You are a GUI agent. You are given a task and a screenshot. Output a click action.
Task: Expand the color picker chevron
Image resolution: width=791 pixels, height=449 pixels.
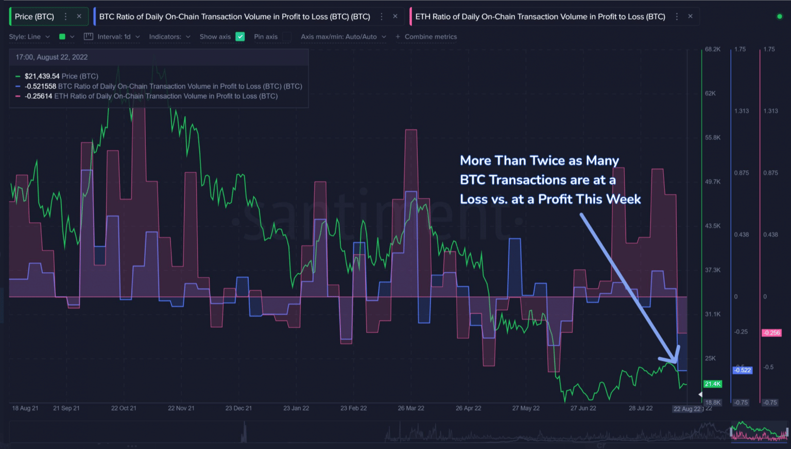(x=72, y=37)
